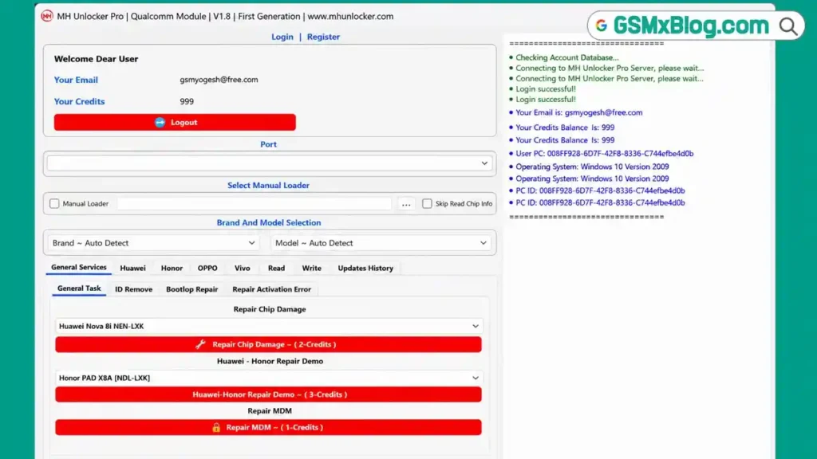Click the wrench icon on Repair Chip Damage

(200, 344)
